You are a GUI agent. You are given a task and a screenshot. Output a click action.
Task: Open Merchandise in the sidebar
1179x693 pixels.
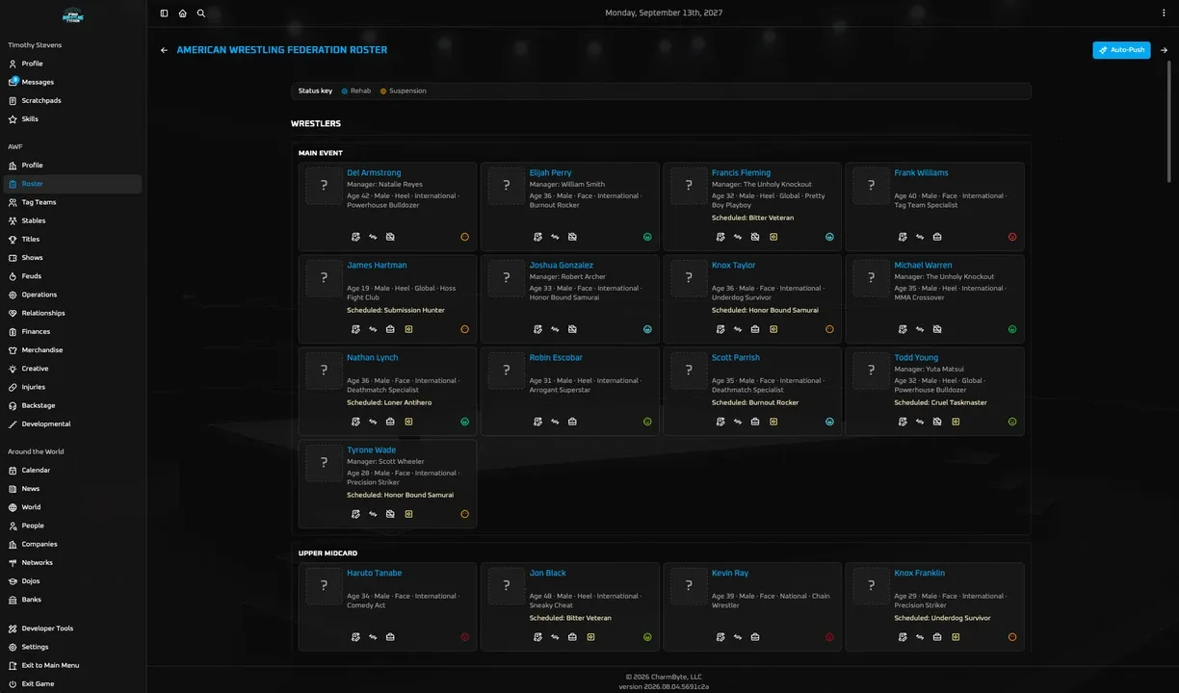(72, 350)
